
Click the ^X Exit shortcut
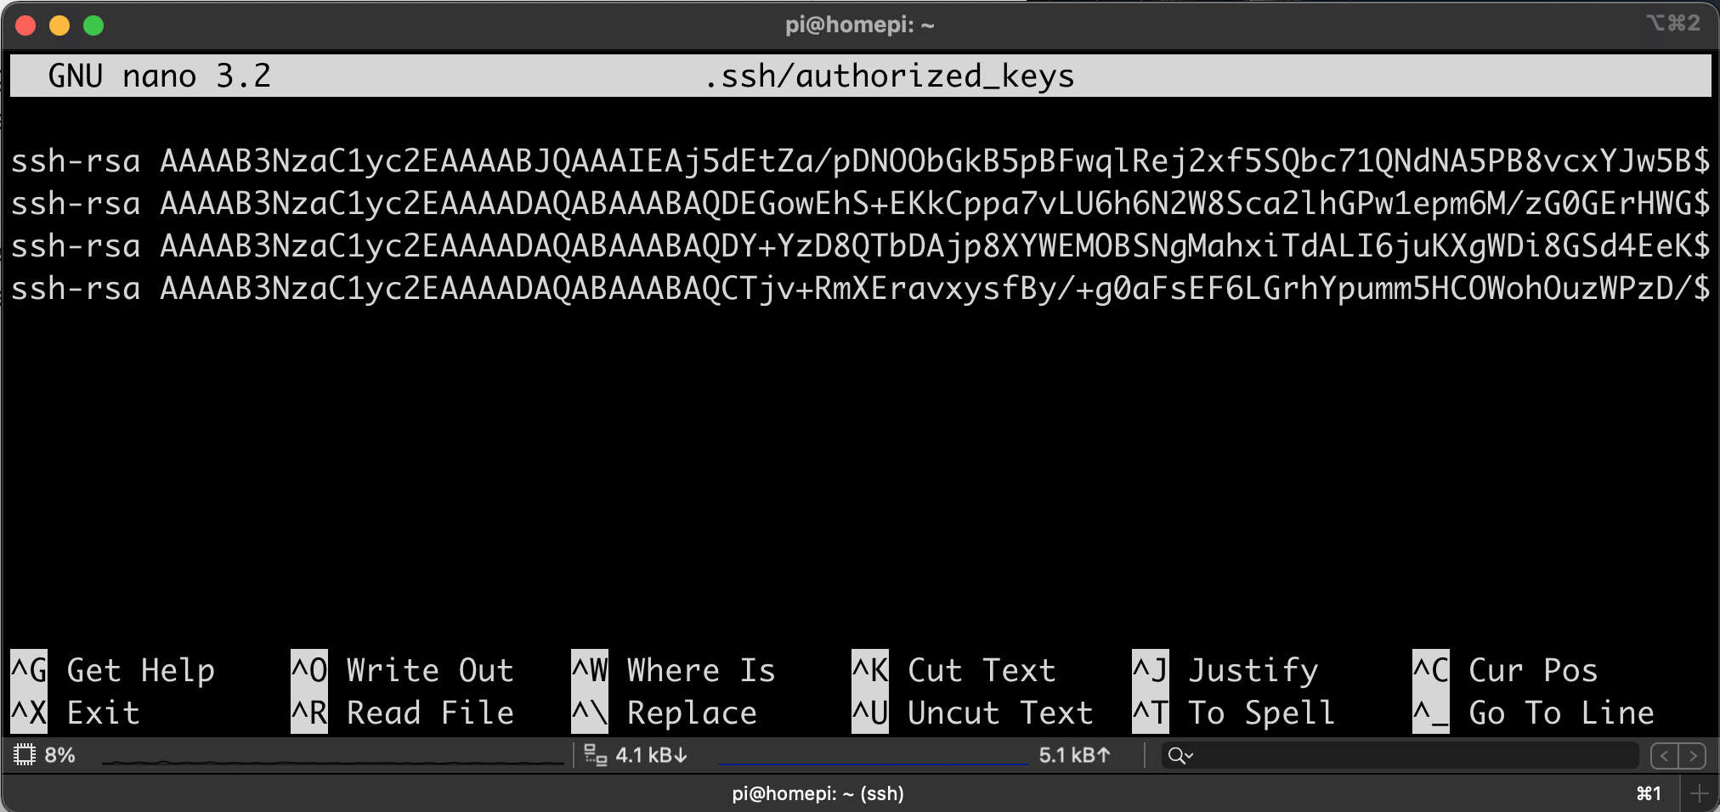point(76,713)
